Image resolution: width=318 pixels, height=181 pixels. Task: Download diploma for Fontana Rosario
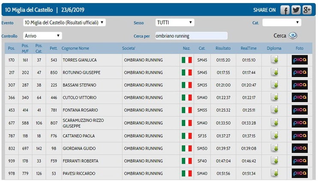point(274,110)
